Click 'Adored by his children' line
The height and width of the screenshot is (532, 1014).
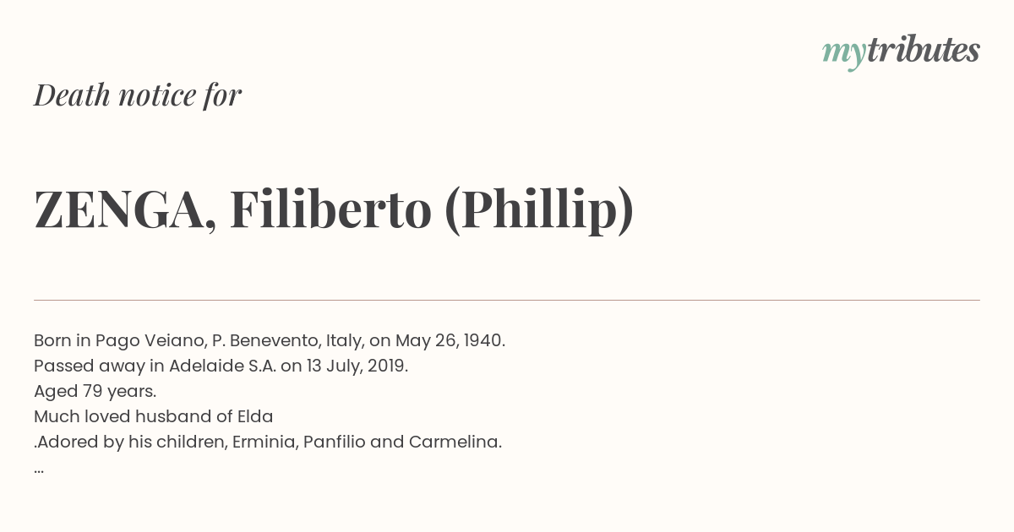click(268, 442)
